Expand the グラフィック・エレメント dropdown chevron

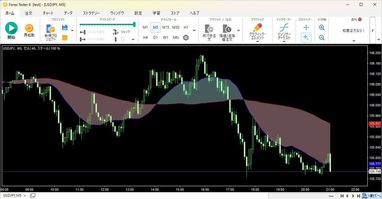[x=257, y=42]
